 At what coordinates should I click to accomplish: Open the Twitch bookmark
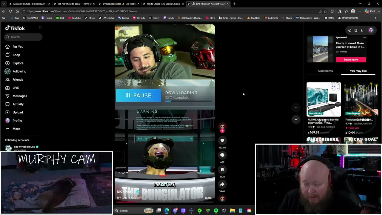pos(169,18)
